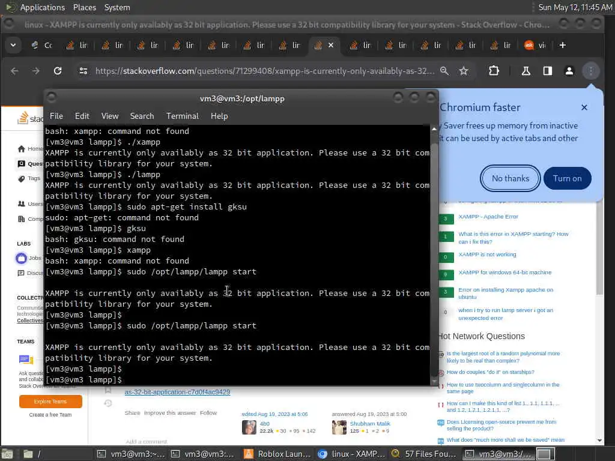Click the terminal scrollbar up arrow
The width and height of the screenshot is (615, 461).
pyautogui.click(x=434, y=129)
